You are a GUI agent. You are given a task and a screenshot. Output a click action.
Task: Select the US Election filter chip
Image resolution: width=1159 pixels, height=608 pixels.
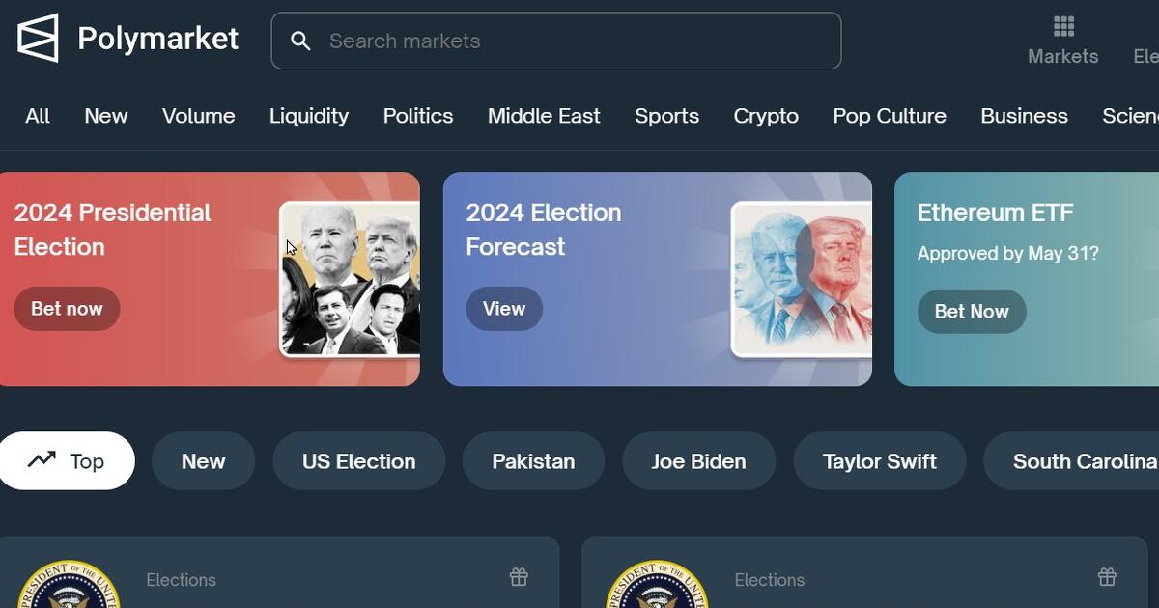359,461
